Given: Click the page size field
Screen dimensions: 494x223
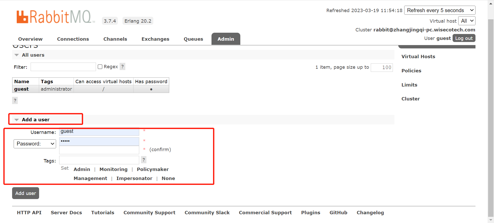Looking at the screenshot, I should pyautogui.click(x=382, y=67).
